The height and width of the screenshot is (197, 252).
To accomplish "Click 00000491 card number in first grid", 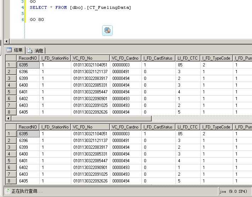I will pyautogui.click(x=126, y=72).
